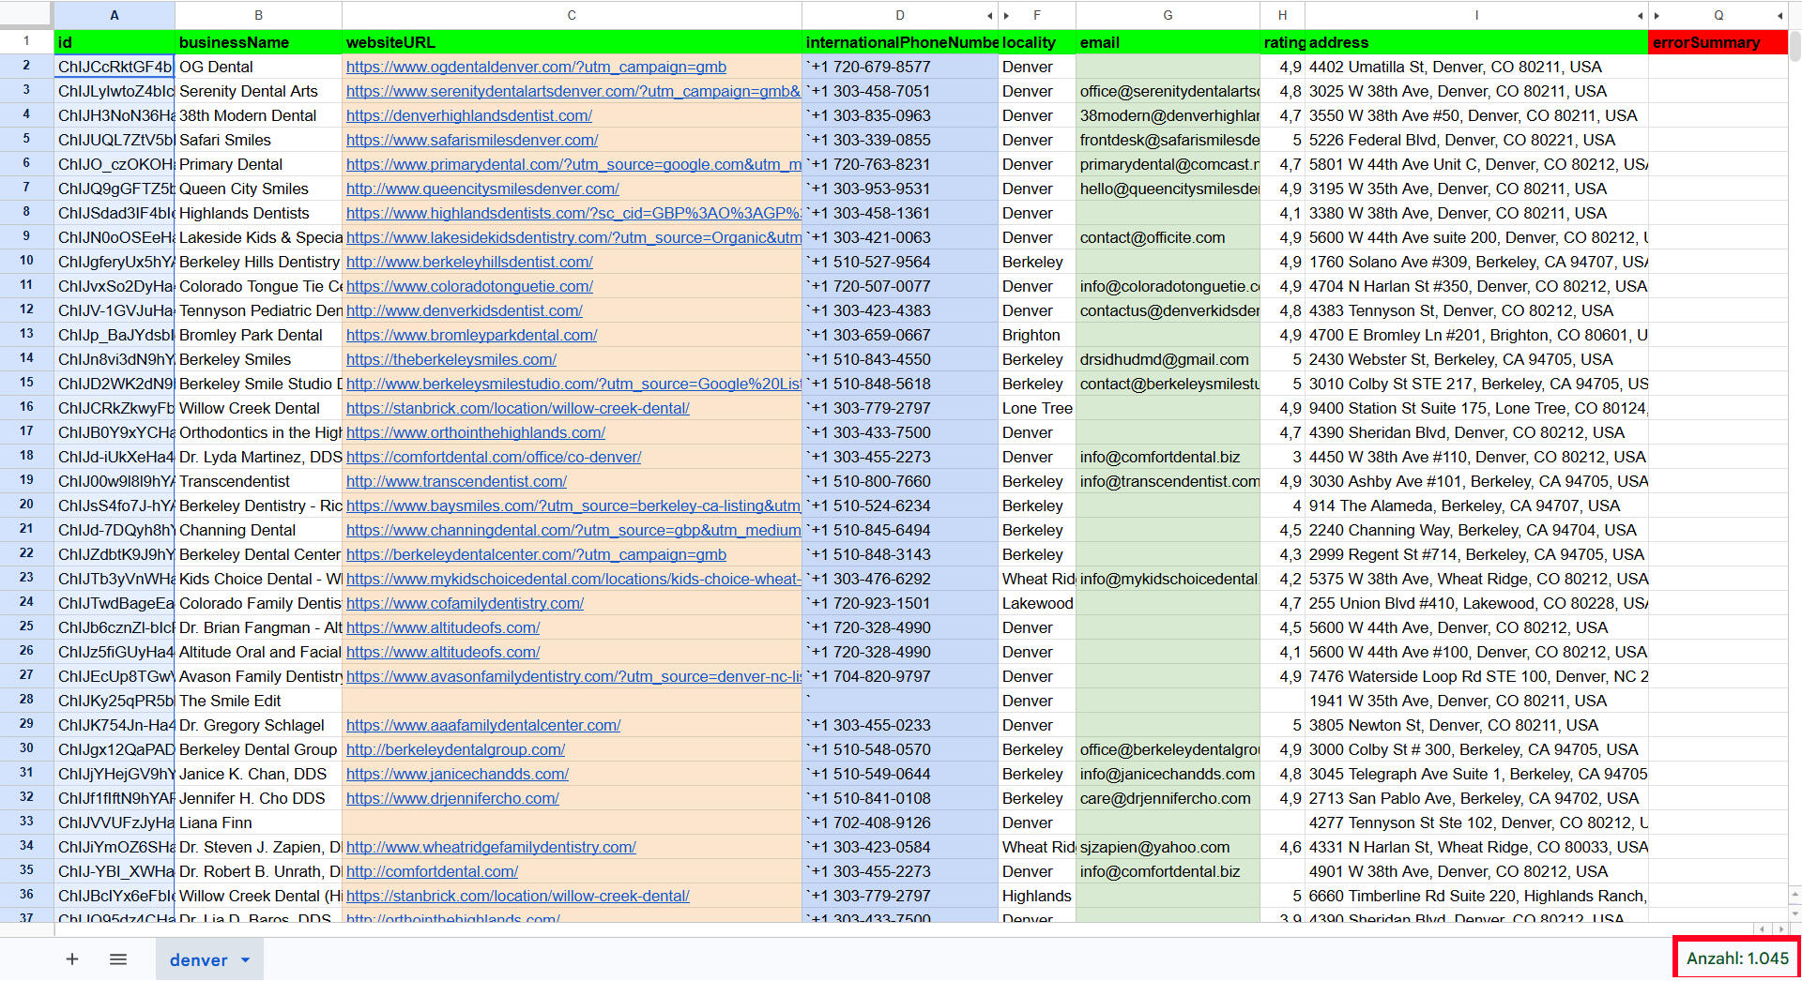Select column C header
The height and width of the screenshot is (981, 1802).
point(572,15)
